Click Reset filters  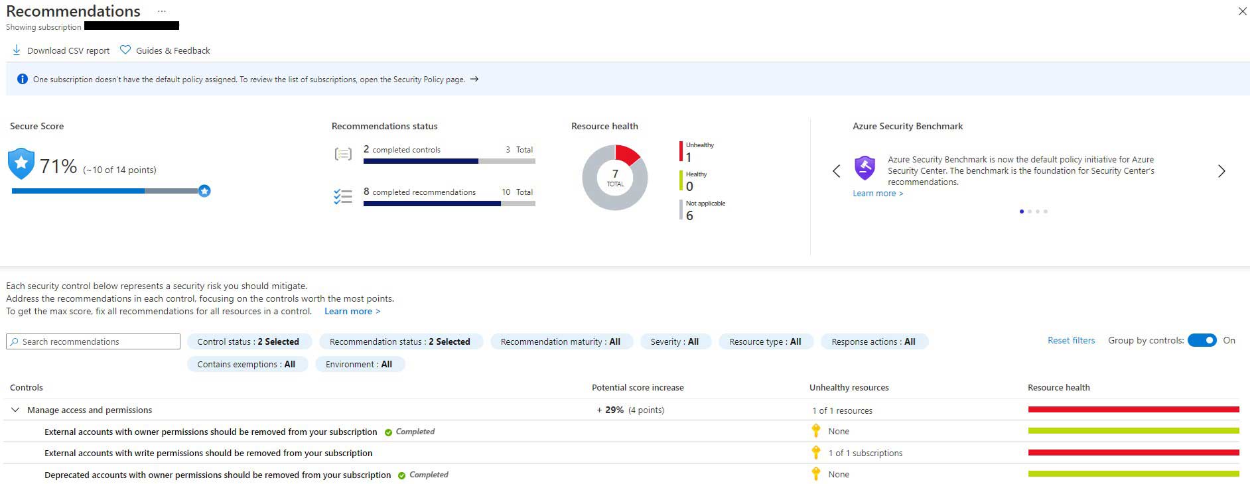click(x=1071, y=340)
